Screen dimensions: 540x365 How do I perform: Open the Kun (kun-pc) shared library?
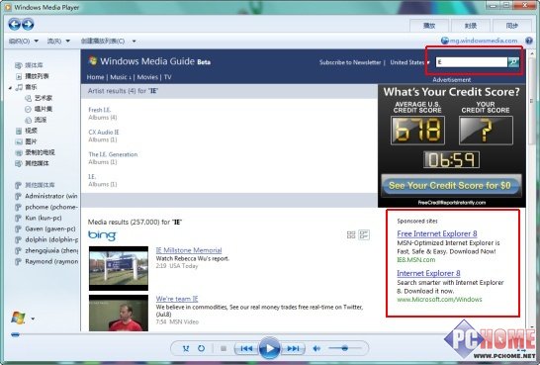pyautogui.click(x=44, y=218)
